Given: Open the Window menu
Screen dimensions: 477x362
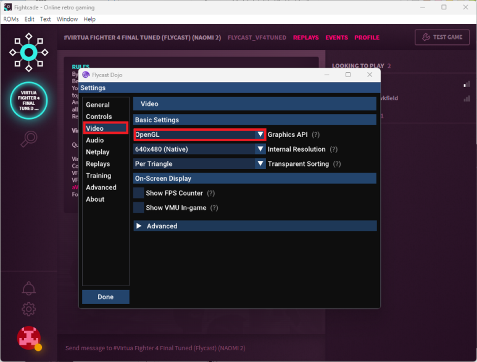Looking at the screenshot, I should pos(67,19).
